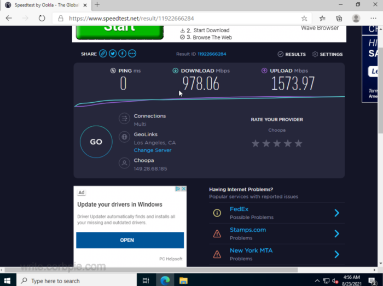Image resolution: width=383 pixels, height=286 pixels.
Task: Click the network tray icon
Action: coord(326,281)
